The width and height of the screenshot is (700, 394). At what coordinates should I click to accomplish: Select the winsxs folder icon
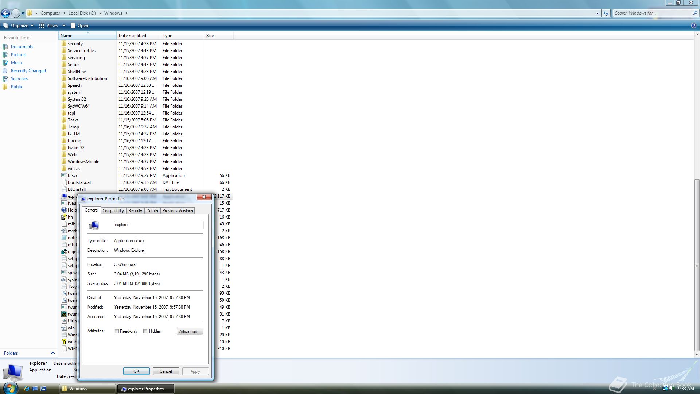coord(64,169)
